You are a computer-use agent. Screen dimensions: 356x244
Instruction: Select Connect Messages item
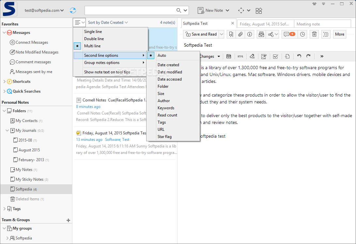pos(29,42)
